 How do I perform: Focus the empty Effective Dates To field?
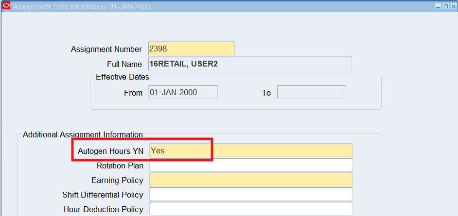pyautogui.click(x=311, y=92)
